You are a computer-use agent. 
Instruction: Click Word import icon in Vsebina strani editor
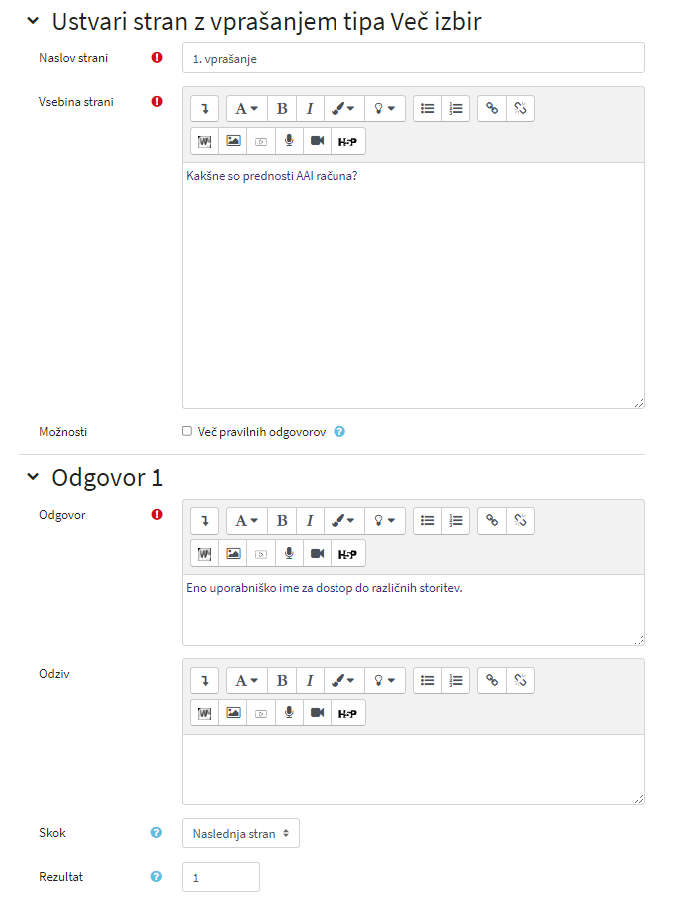coord(205,141)
